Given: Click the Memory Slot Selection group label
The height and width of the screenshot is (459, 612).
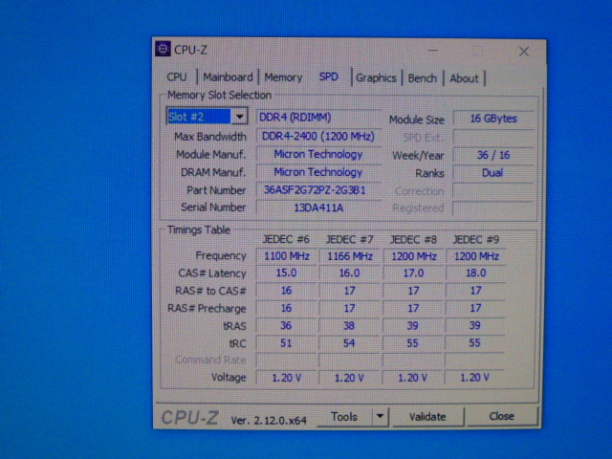Looking at the screenshot, I should 219,95.
